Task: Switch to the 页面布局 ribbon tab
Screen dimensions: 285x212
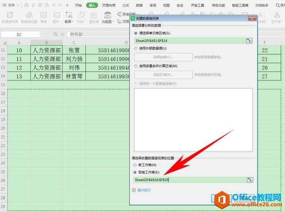Action: click(108, 5)
